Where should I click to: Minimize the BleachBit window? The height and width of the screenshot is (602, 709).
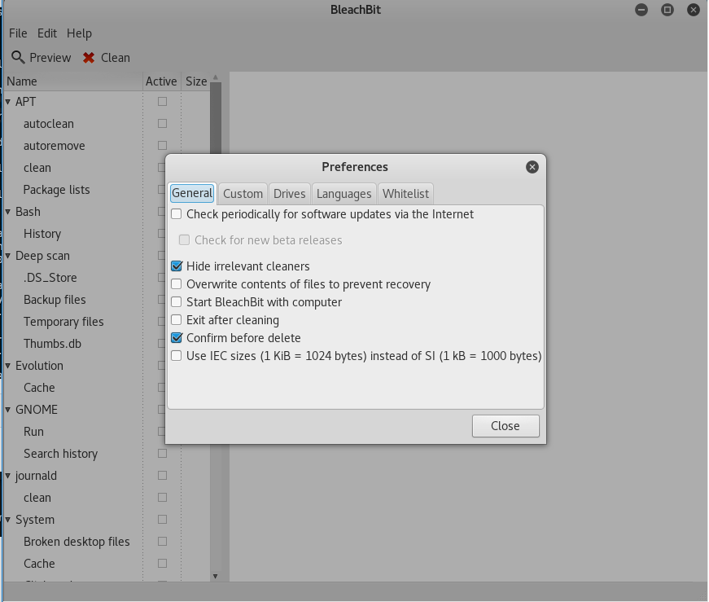[641, 10]
